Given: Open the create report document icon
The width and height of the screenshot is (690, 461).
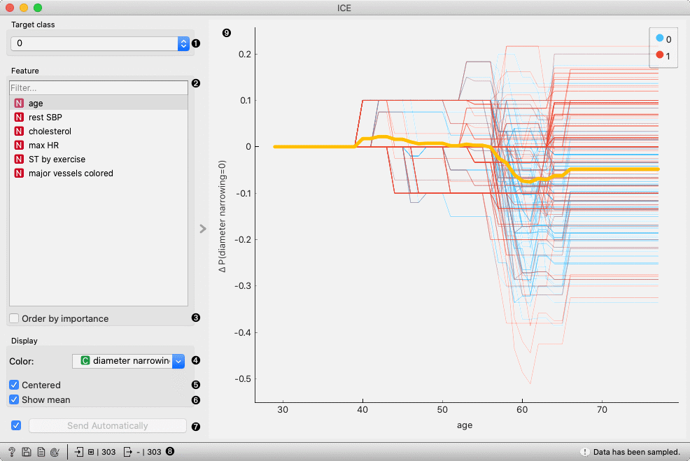Looking at the screenshot, I should [41, 452].
